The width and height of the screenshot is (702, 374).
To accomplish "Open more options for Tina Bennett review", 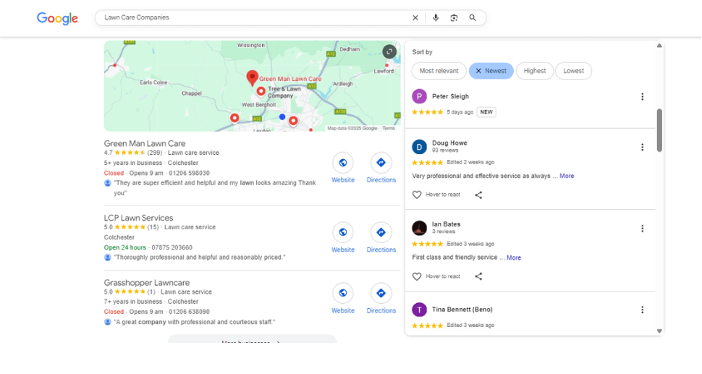I will click(642, 310).
